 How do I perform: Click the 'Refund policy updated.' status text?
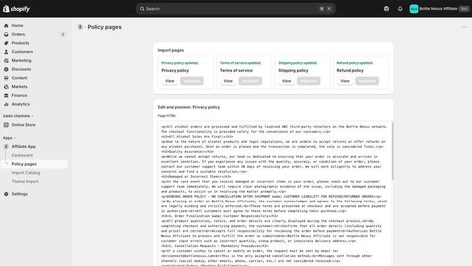355,63
